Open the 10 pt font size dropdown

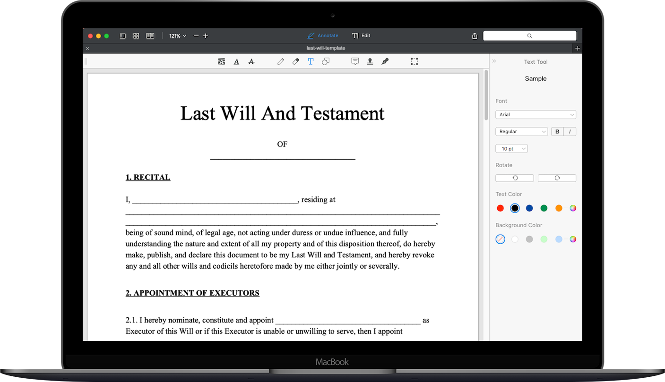point(511,148)
